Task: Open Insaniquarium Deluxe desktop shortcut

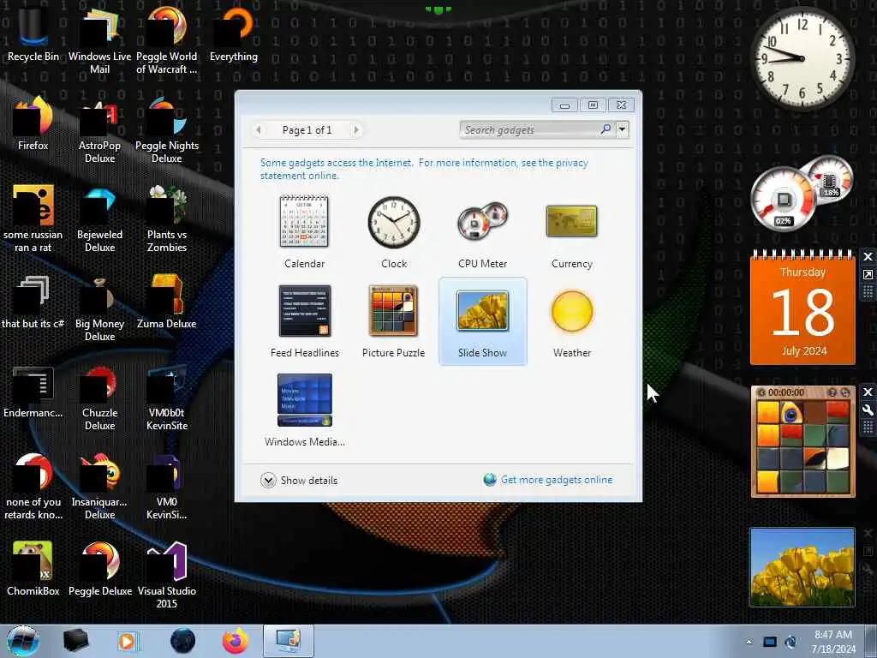Action: pos(99,486)
